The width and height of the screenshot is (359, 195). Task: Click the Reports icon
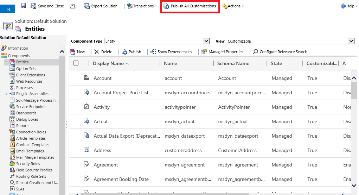[x=12, y=126]
